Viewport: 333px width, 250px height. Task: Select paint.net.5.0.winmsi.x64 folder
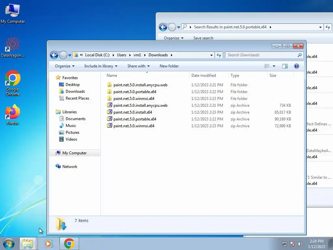tap(131, 98)
